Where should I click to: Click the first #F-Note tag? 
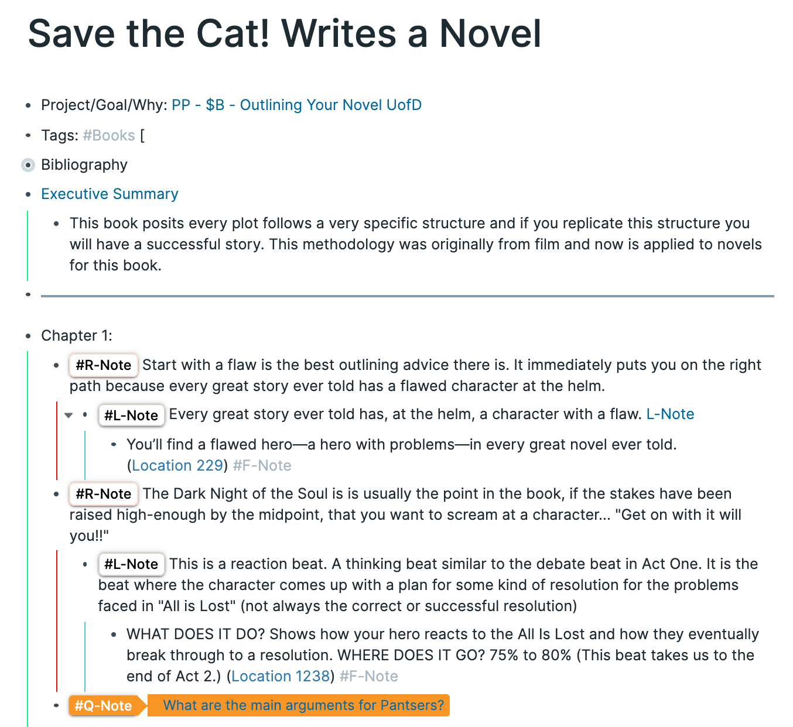(x=262, y=465)
